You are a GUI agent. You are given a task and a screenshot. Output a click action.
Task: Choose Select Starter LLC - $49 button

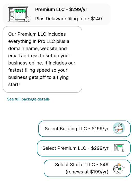click(87, 168)
